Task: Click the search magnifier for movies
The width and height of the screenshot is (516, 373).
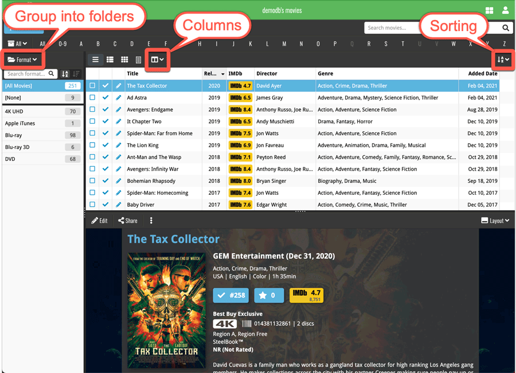Action: 506,28
